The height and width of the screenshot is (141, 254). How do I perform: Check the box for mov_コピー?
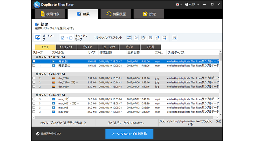pyautogui.click(x=34, y=99)
